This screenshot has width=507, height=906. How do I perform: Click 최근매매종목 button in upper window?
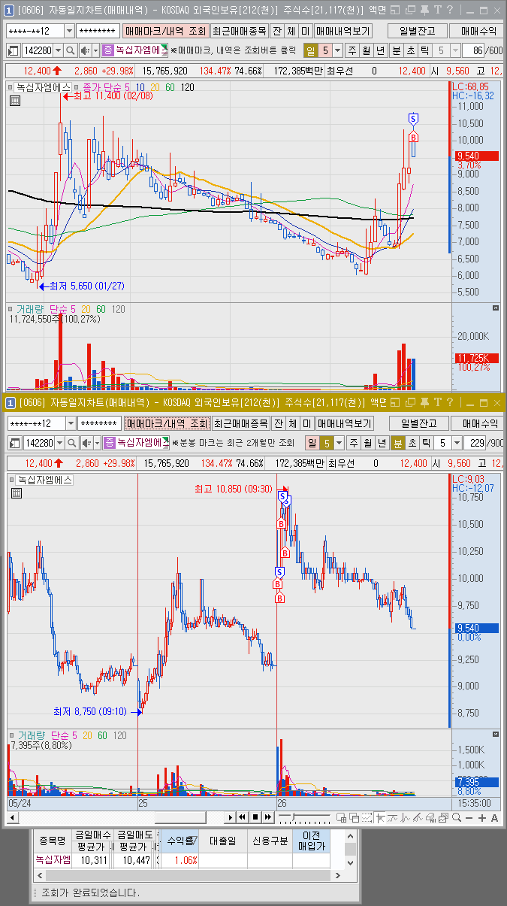239,31
